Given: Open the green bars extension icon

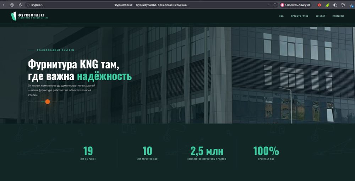Looking at the screenshot, I should tap(327, 5).
